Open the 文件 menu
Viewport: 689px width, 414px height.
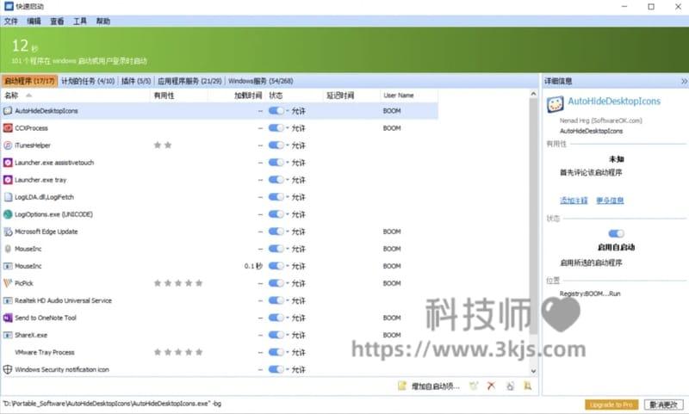coord(11,21)
